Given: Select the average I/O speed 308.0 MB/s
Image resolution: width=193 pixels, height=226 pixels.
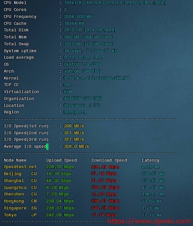Looking at the screenshot, I should click(76, 147).
